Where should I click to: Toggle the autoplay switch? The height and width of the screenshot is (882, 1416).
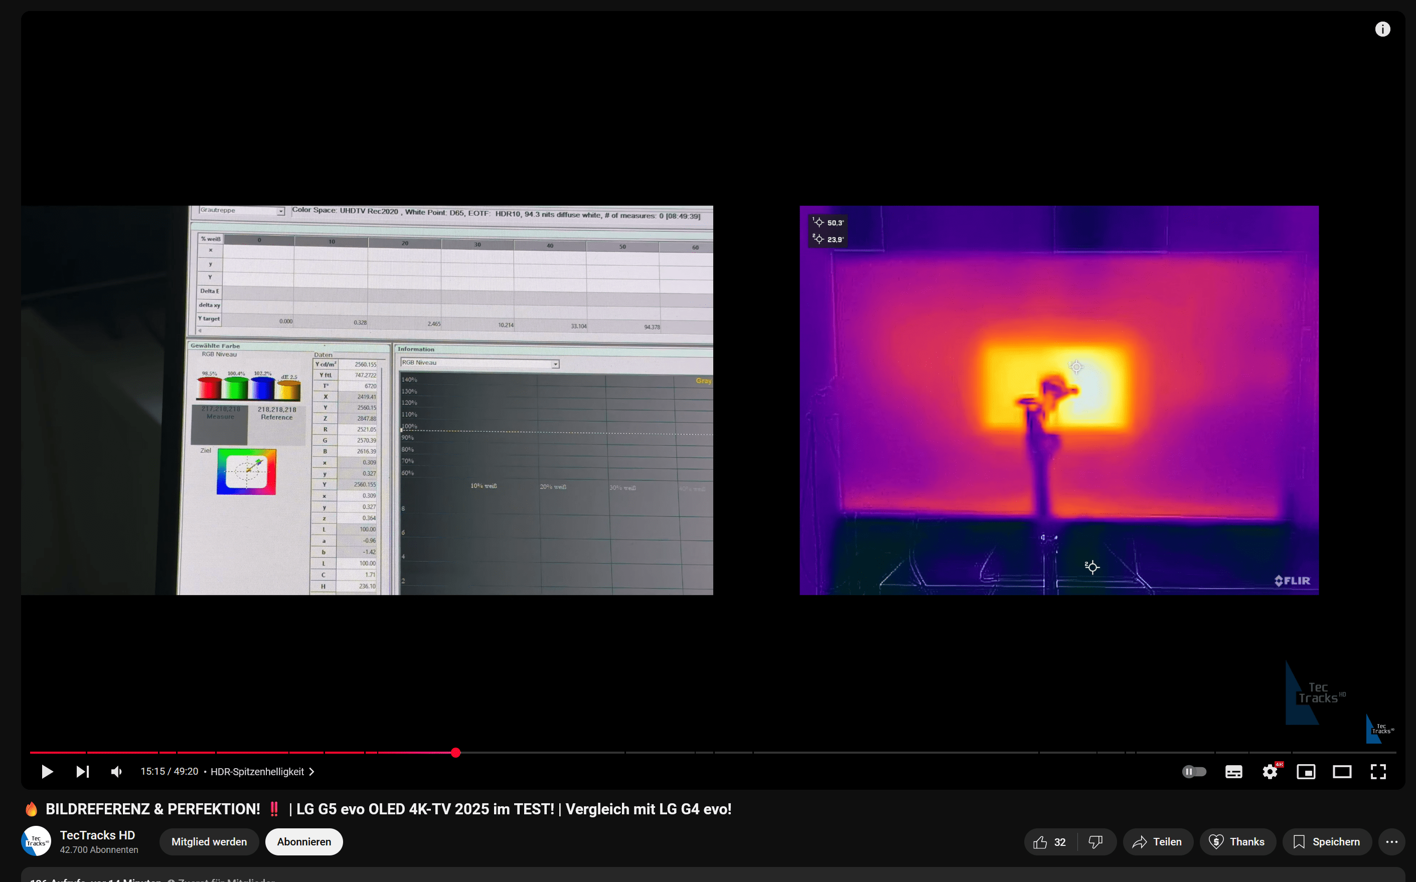pos(1194,772)
